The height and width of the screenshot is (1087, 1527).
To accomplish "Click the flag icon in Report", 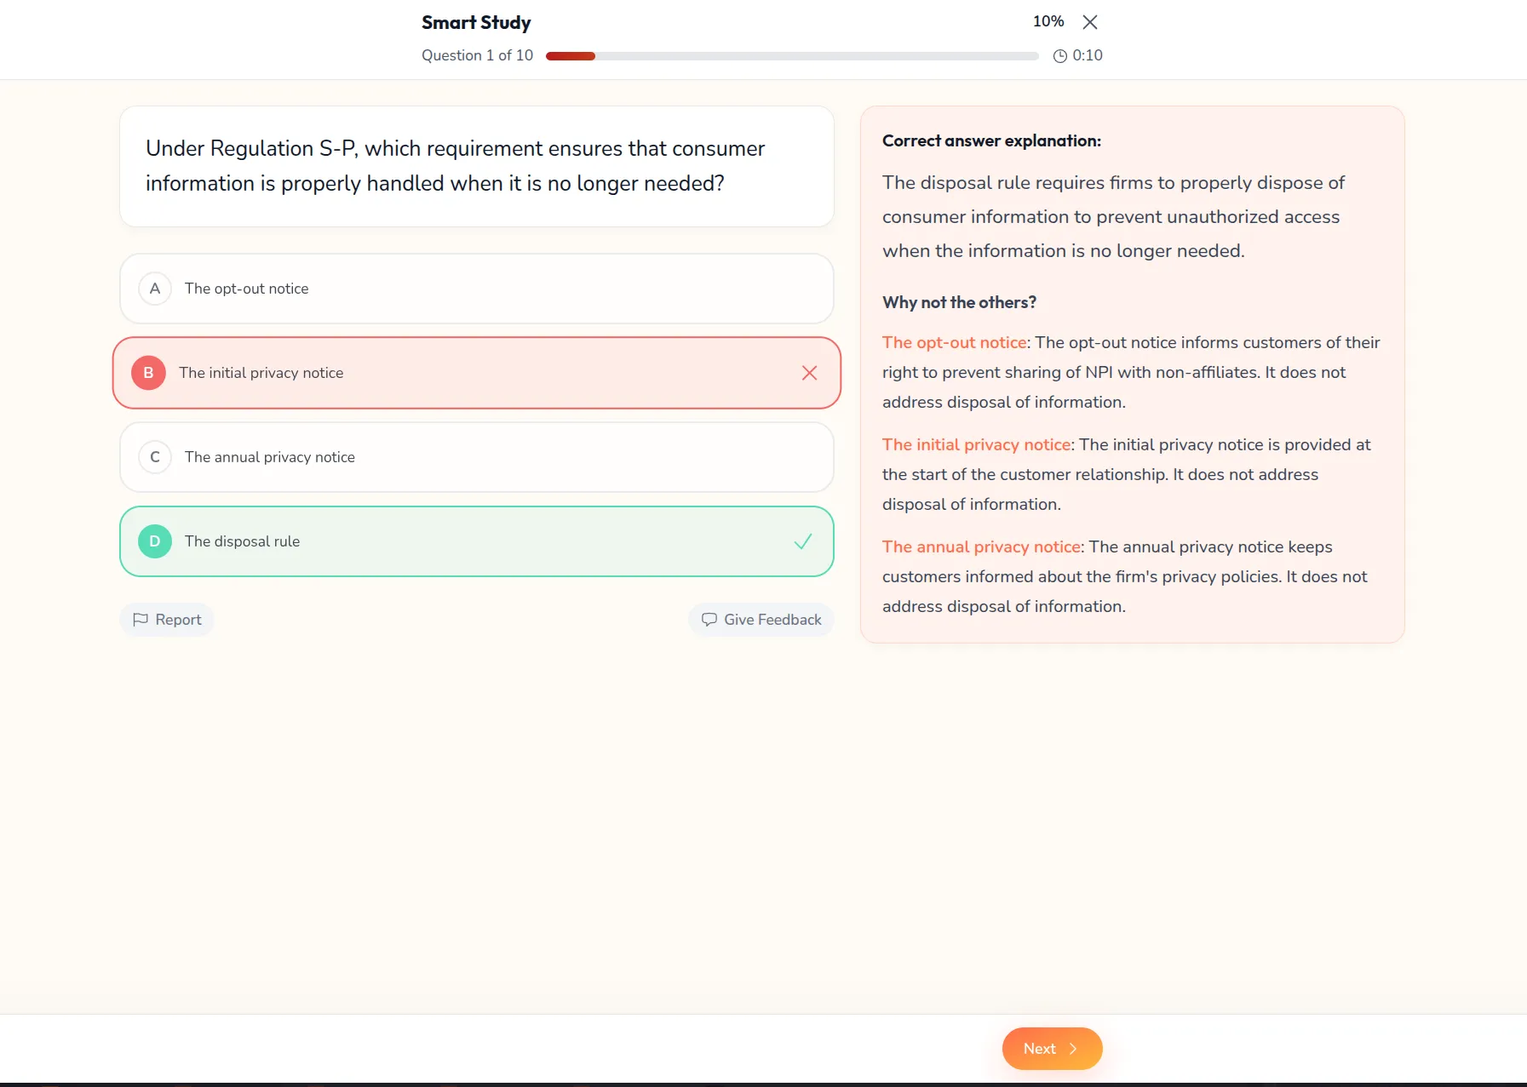I will pos(141,620).
